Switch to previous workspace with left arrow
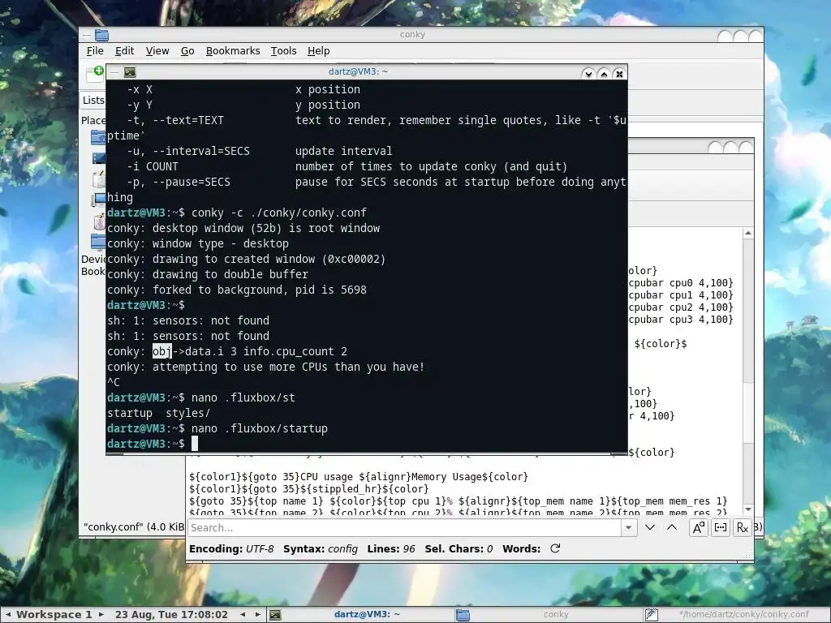The image size is (831, 623). (8, 615)
